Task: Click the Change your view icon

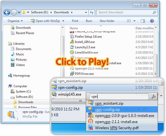Action: pos(129,21)
